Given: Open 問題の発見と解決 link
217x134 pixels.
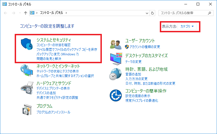Looking at the screenshot, I should click(x=49, y=59).
